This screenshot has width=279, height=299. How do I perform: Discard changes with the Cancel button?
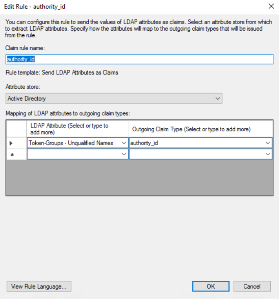(x=252, y=286)
